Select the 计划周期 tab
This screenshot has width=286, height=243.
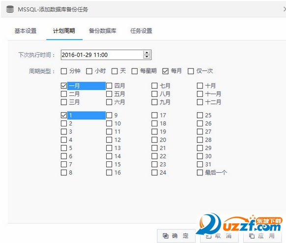pyautogui.click(x=64, y=31)
